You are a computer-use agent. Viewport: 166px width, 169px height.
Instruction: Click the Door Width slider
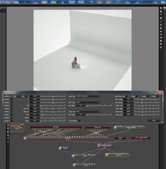pyautogui.click(x=147, y=99)
